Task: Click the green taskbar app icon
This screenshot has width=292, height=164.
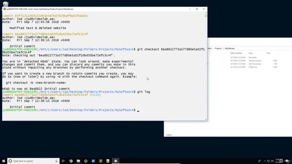Action: 108,161
